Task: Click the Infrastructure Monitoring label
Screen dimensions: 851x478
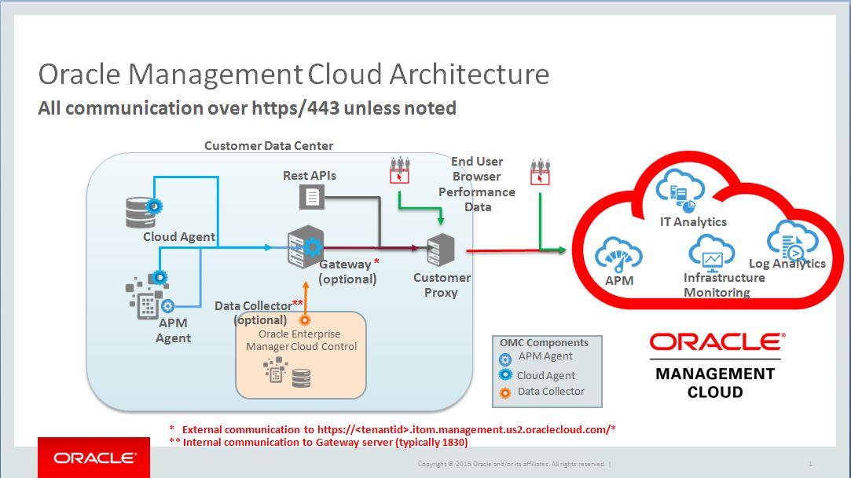Action: pos(724,285)
